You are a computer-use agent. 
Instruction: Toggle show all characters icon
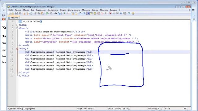(84, 13)
